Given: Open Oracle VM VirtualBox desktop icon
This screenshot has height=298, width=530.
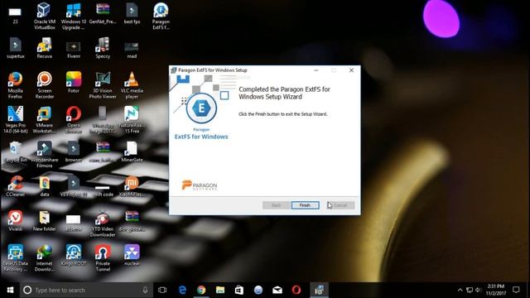Looking at the screenshot, I should tap(44, 16).
